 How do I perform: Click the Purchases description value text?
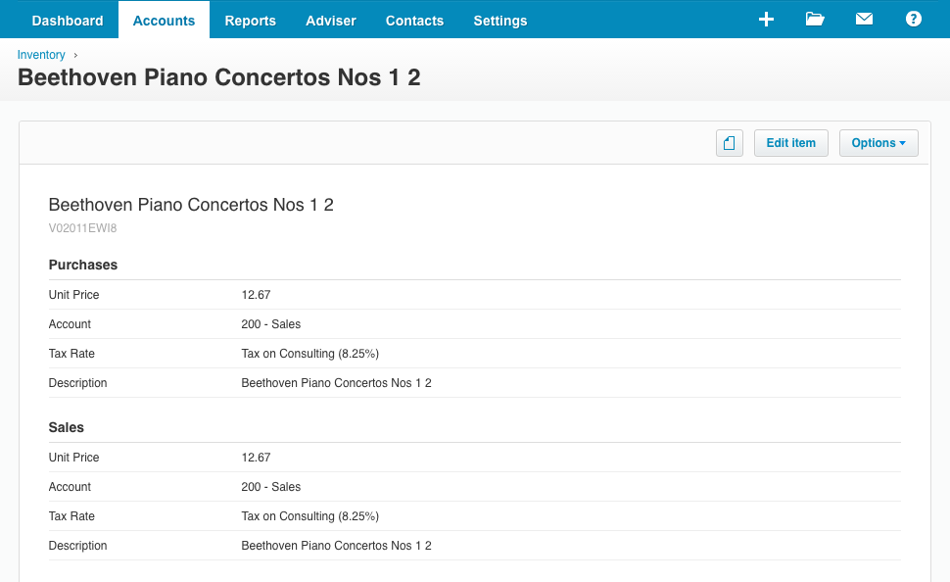coord(336,383)
